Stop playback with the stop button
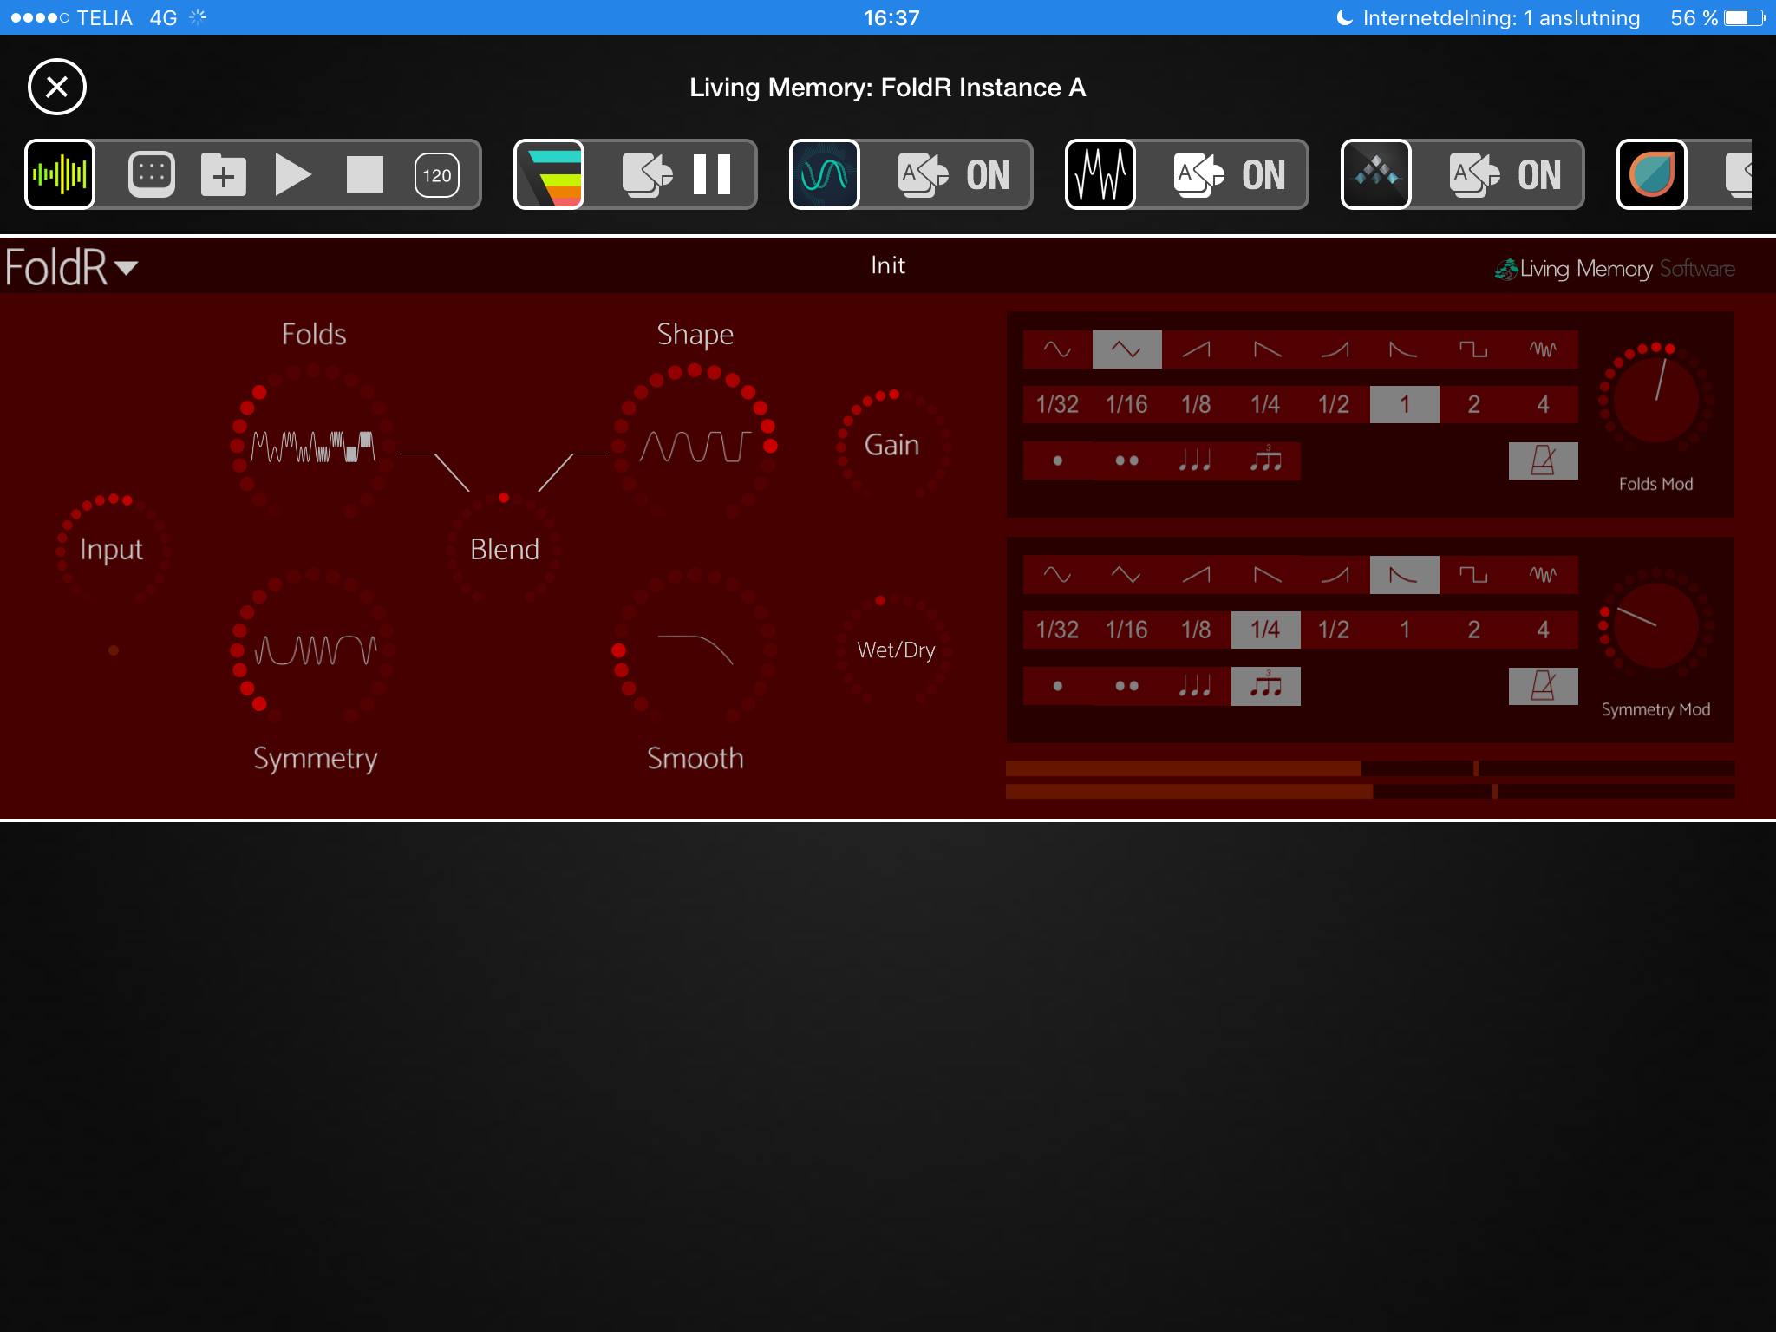1776x1332 pixels. [x=365, y=174]
